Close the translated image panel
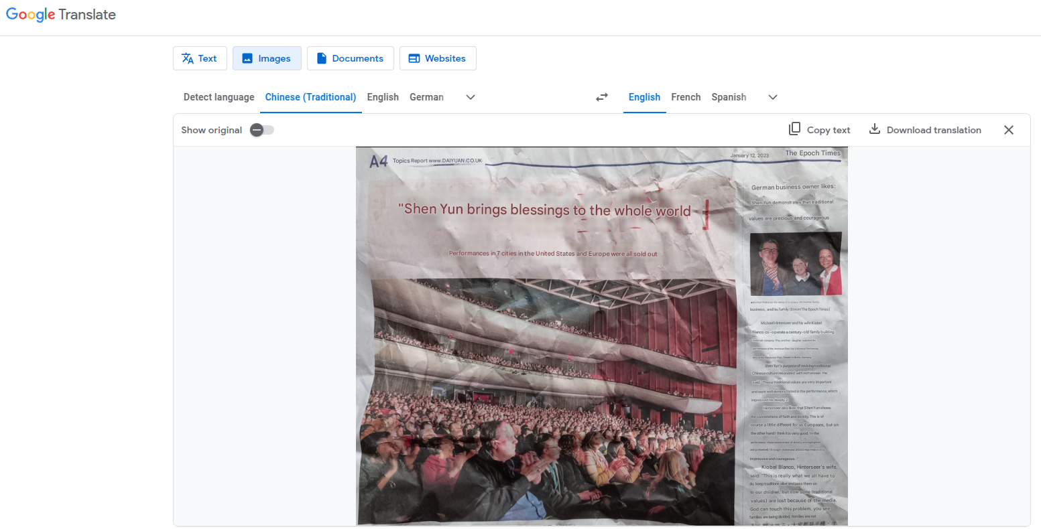 tap(1008, 130)
